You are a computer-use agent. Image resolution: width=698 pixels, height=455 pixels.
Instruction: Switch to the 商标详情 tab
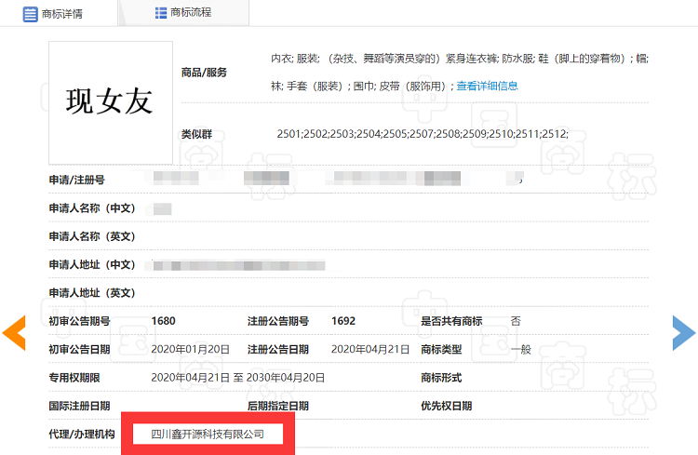pyautogui.click(x=60, y=13)
